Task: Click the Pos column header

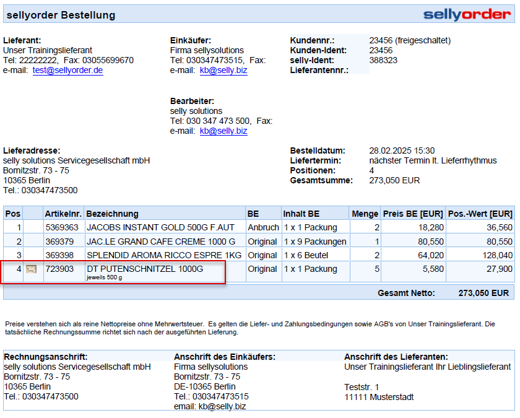Action: pyautogui.click(x=13, y=214)
